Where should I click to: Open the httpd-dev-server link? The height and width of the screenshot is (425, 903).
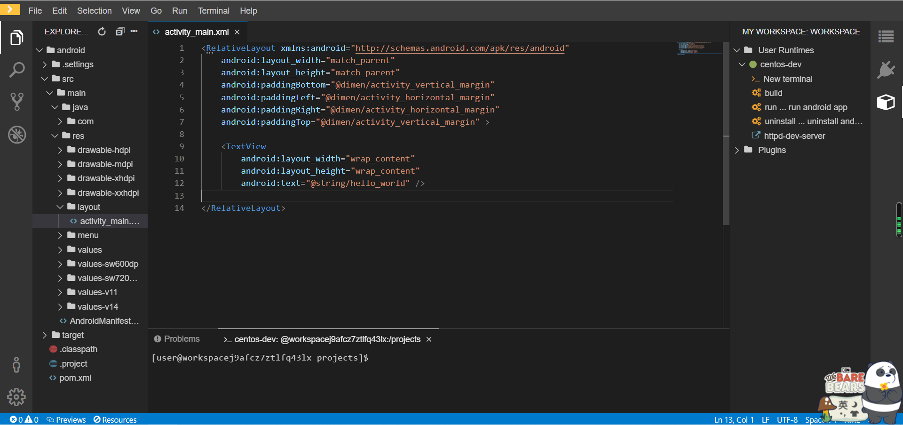(x=794, y=136)
